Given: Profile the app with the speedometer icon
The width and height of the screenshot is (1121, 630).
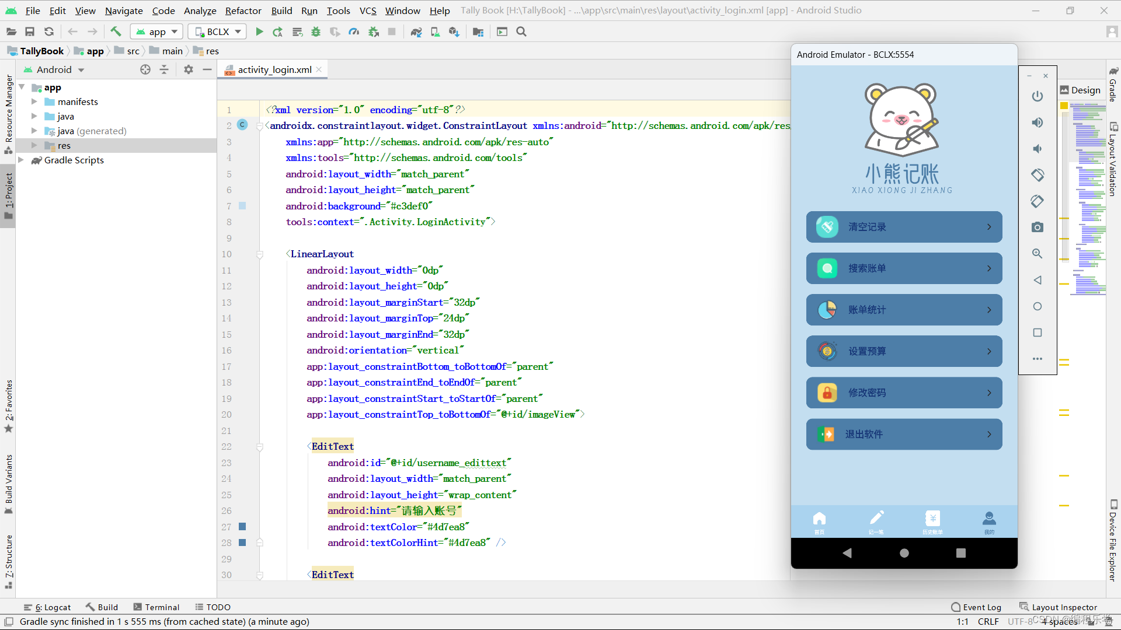Looking at the screenshot, I should point(354,32).
